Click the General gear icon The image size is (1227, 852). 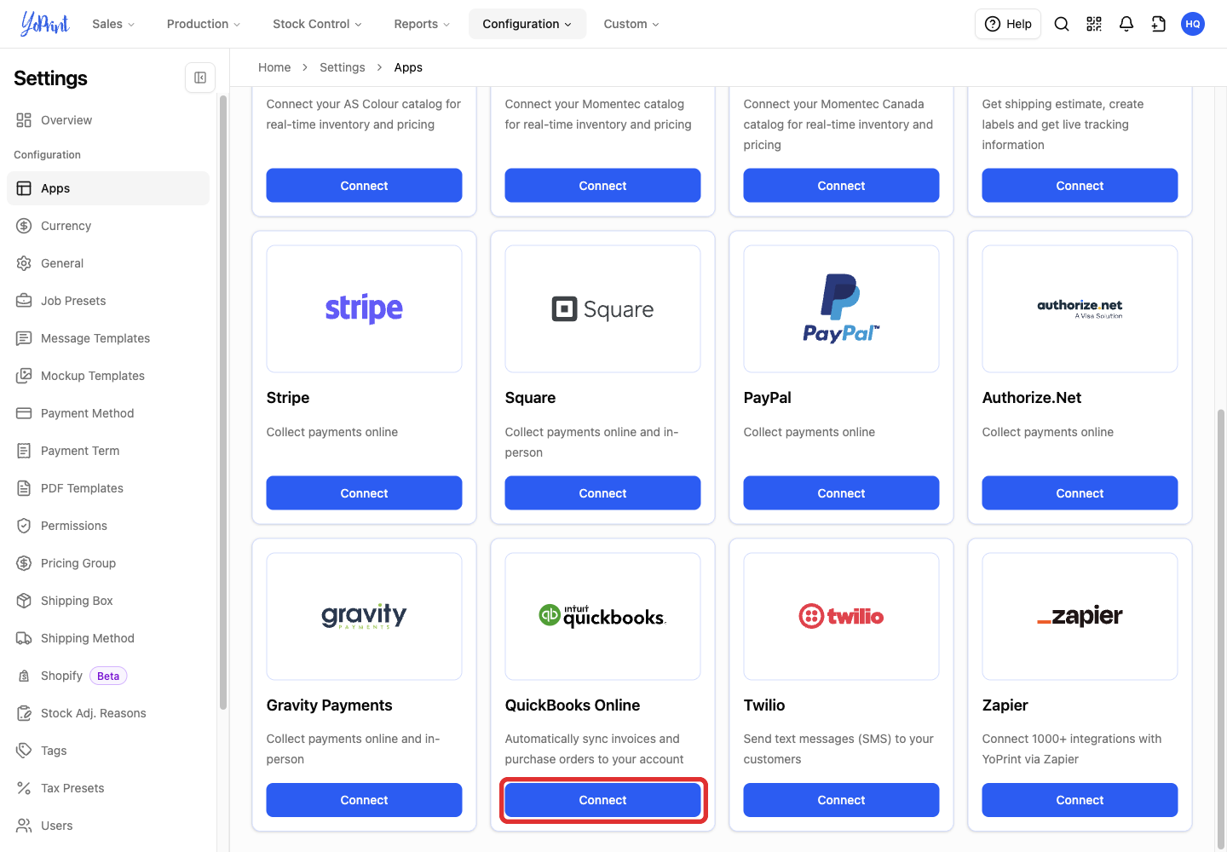[x=24, y=263]
